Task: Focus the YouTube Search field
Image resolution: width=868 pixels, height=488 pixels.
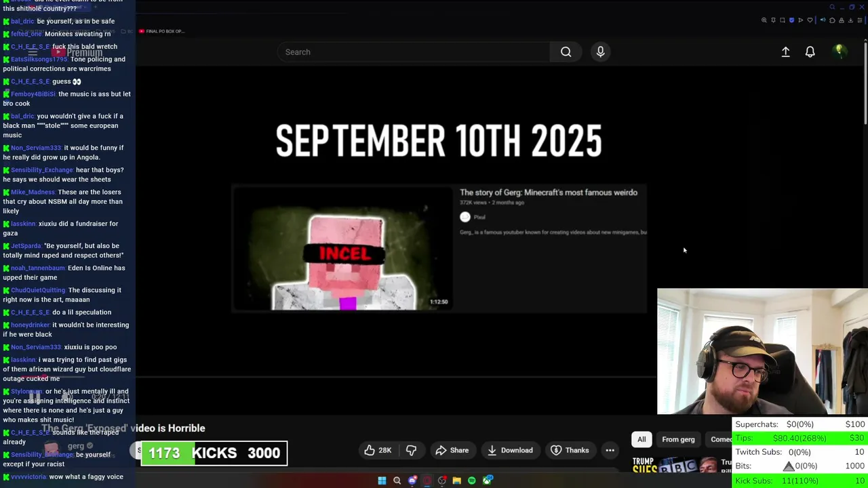Action: tap(414, 52)
